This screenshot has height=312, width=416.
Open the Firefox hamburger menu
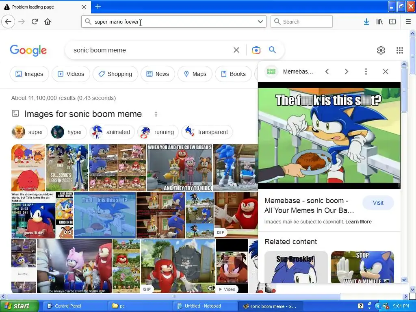pos(408,22)
